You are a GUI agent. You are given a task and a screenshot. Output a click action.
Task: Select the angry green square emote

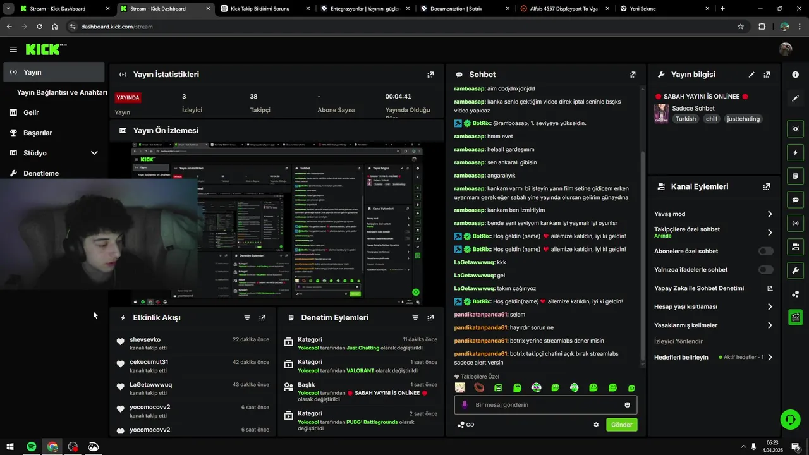[498, 388]
